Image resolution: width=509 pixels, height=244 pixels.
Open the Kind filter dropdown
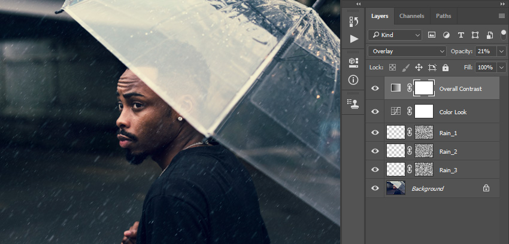(395, 35)
